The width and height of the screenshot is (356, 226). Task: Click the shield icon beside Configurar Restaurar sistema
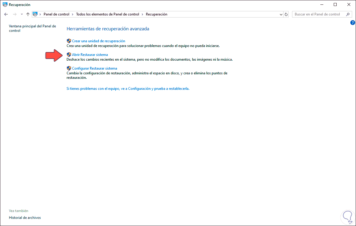[x=69, y=68]
